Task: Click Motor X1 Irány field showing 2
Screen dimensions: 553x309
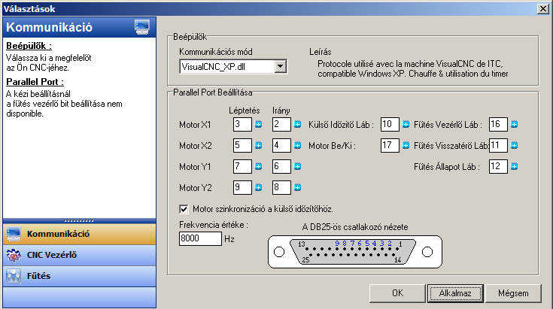Action: [x=281, y=124]
